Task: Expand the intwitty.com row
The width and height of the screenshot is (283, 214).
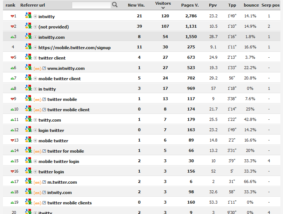Action: click(x=36, y=37)
